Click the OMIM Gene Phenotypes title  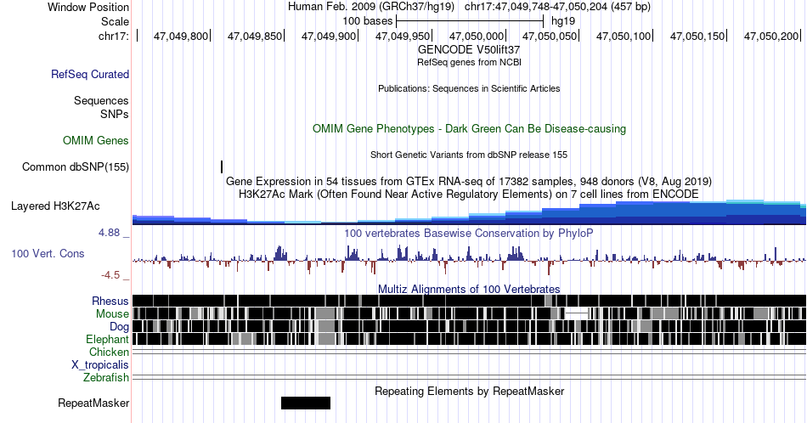(469, 128)
